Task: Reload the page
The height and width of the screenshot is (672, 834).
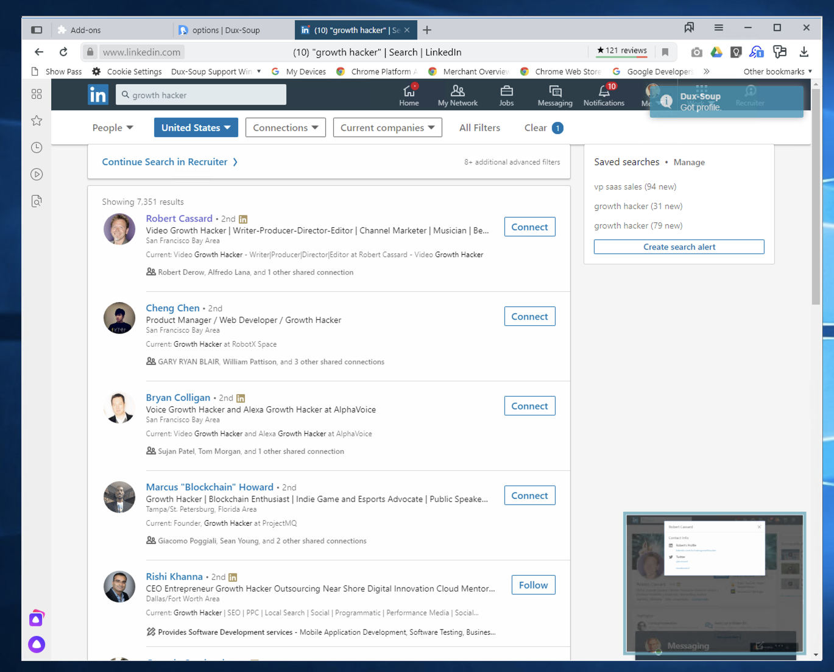Action: 63,52
